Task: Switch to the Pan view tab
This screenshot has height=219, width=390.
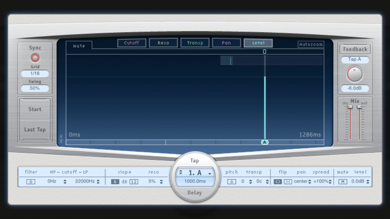Action: click(226, 43)
